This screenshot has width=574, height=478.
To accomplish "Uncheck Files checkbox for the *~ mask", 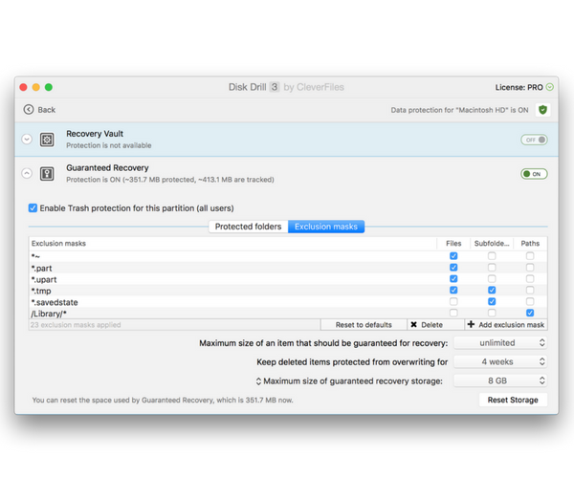I will pos(453,256).
